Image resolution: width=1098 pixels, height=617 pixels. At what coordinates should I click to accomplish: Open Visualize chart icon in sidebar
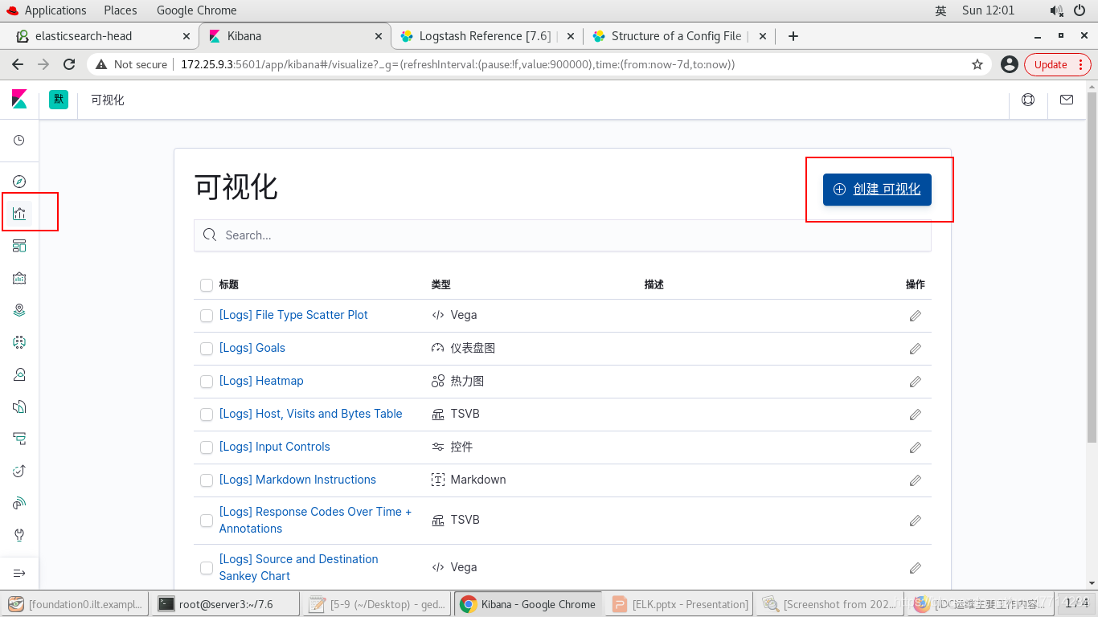click(19, 214)
